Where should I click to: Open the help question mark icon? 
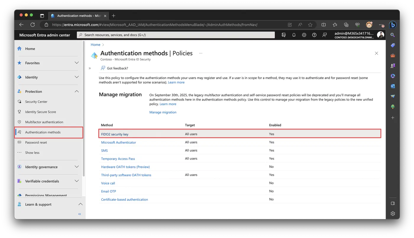[x=314, y=35]
